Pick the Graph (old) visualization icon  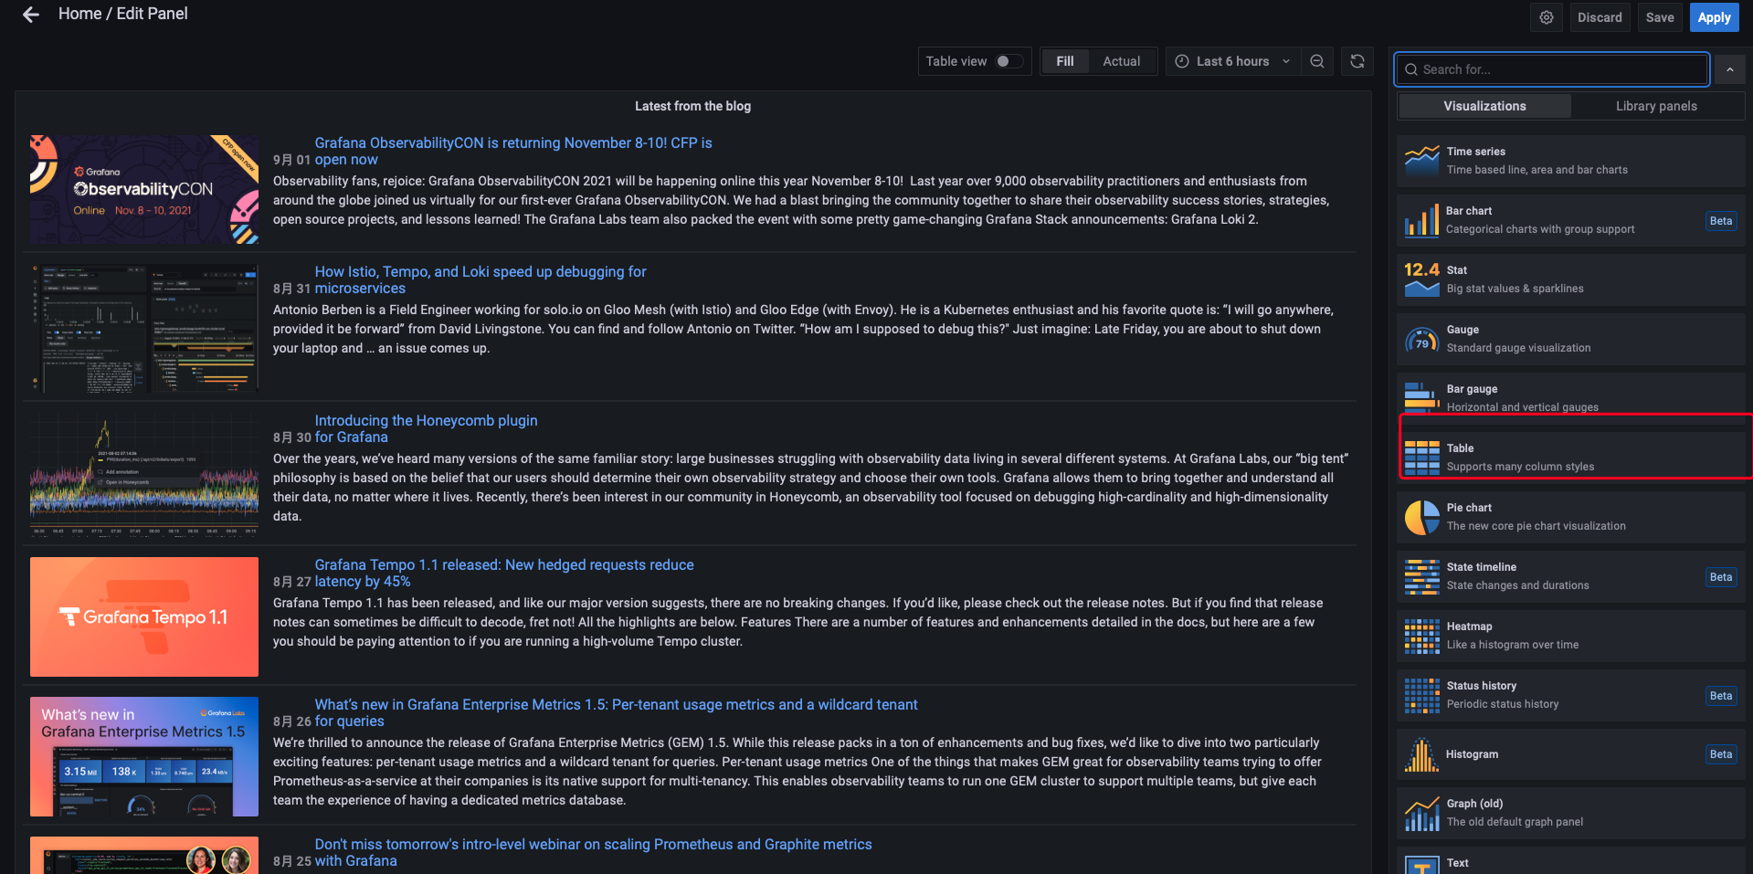(x=1421, y=814)
